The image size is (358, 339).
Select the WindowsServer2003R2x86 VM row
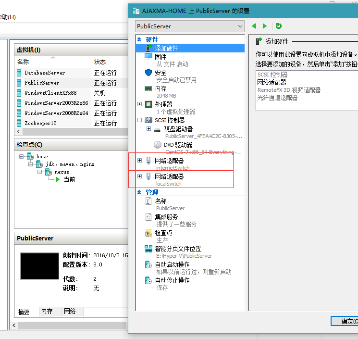click(72, 103)
